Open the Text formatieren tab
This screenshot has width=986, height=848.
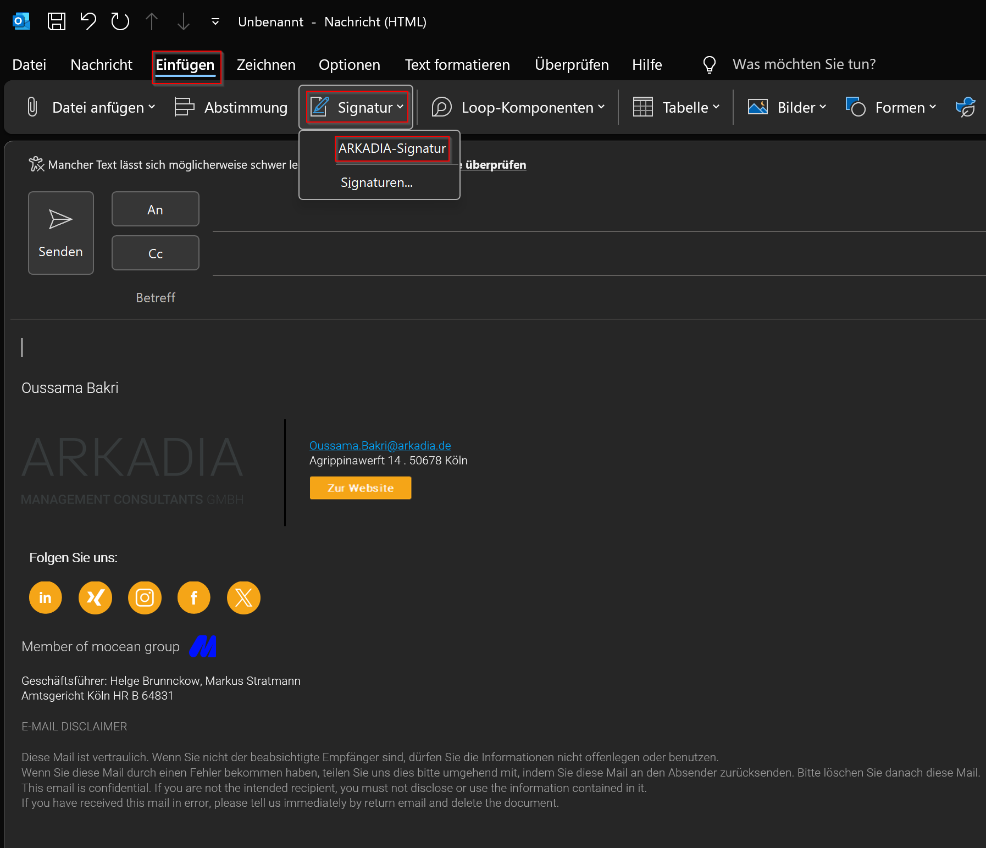(457, 65)
